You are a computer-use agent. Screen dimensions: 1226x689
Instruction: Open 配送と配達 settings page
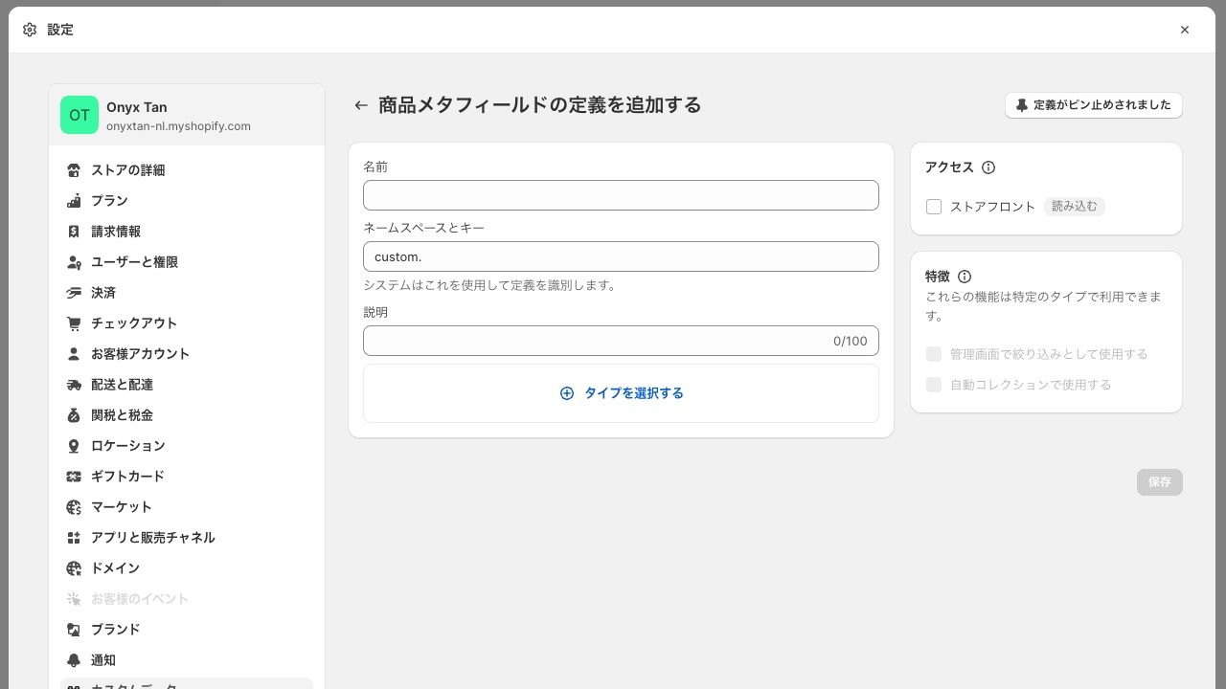[x=187, y=385]
